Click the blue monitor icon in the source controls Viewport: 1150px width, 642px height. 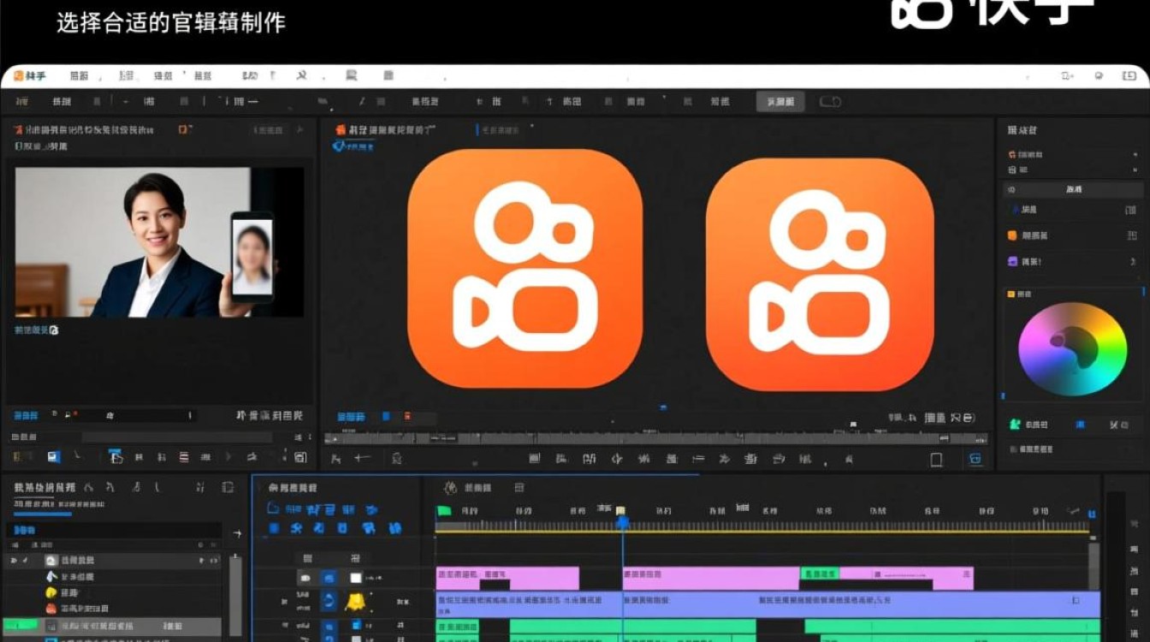(x=54, y=457)
